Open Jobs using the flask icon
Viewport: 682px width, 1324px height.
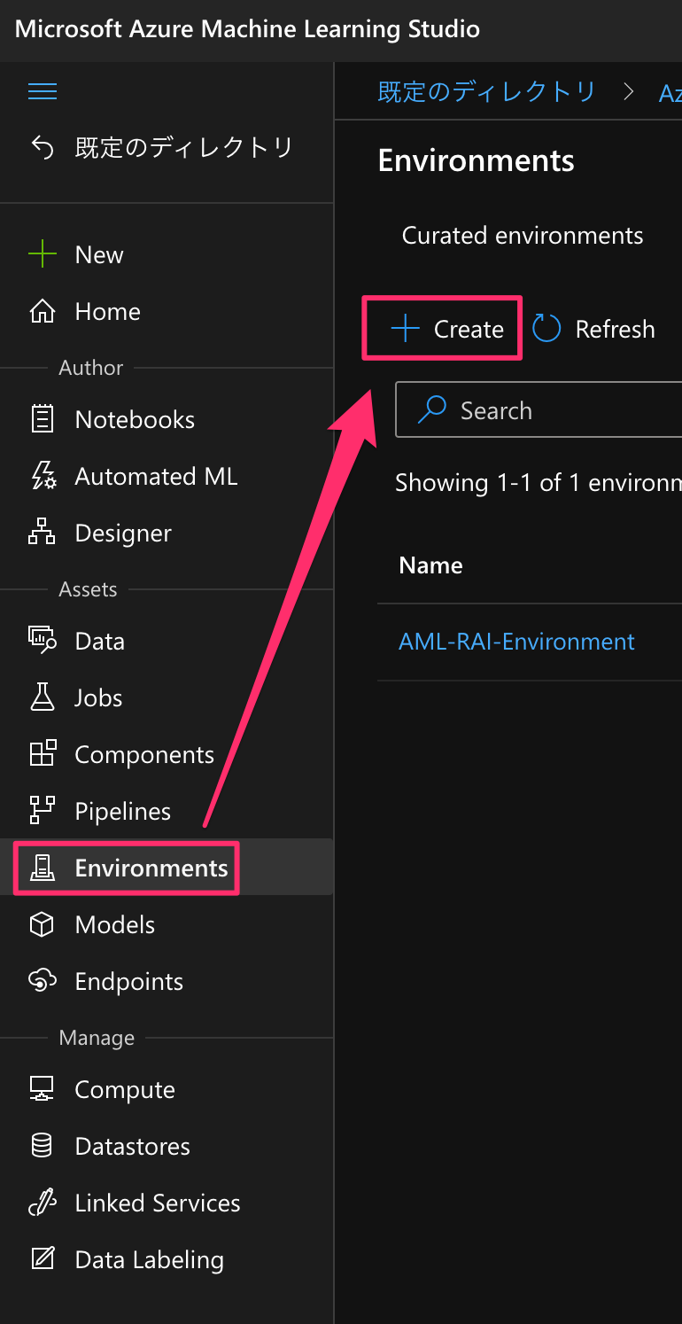(43, 698)
